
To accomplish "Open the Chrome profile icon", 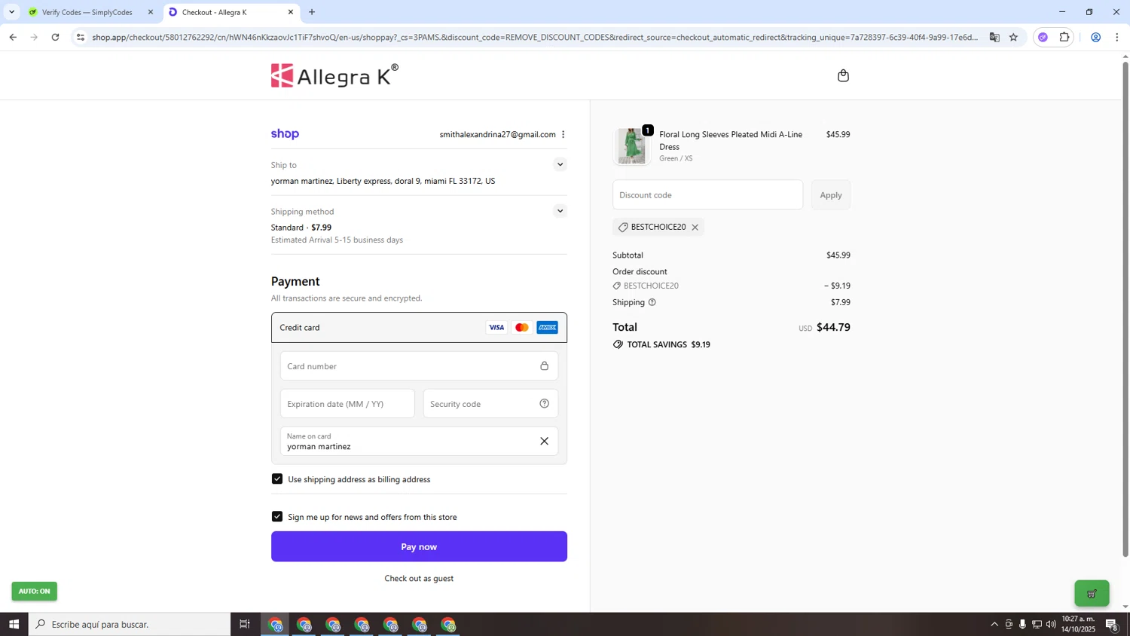I will coord(1095,38).
